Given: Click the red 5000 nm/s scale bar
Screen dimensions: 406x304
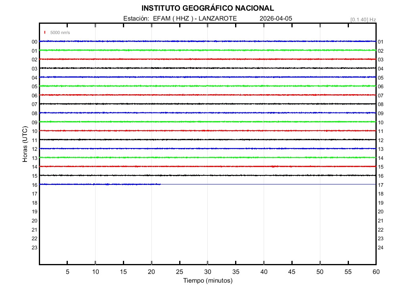Looking at the screenshot, I should click(45, 32).
